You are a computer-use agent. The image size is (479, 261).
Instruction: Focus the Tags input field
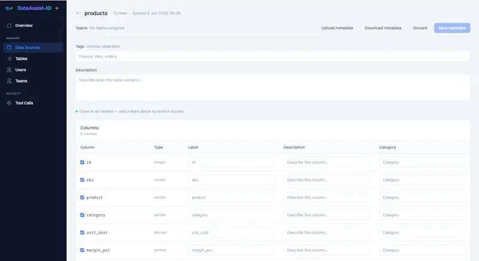[x=273, y=56]
